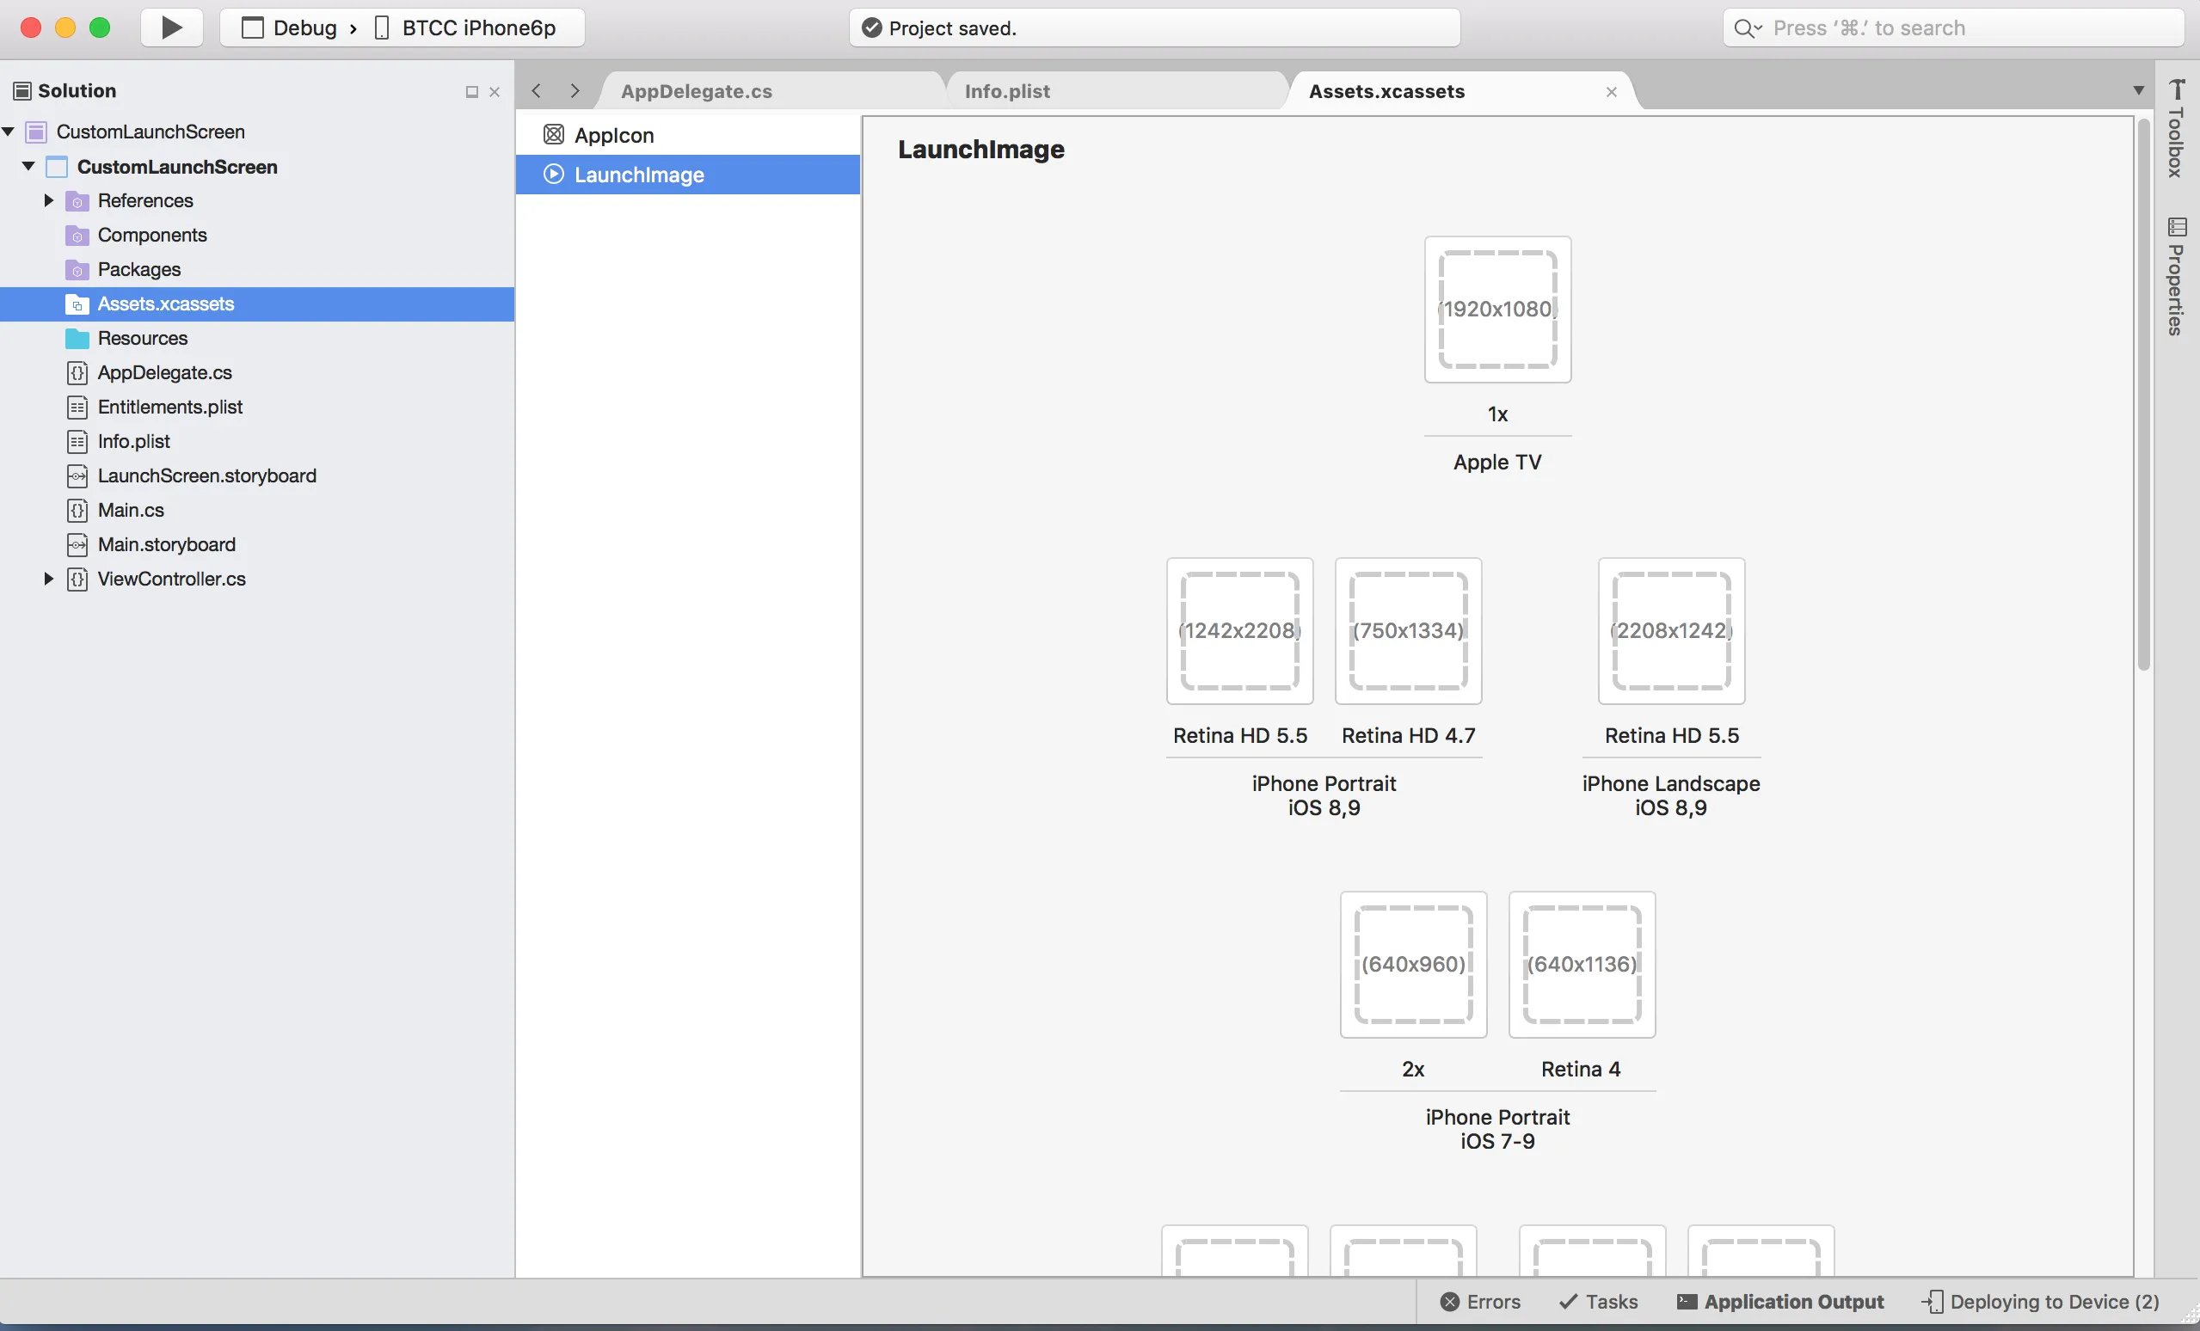Open the Debug configuration selector
This screenshot has width=2200, height=1331.
304,28
